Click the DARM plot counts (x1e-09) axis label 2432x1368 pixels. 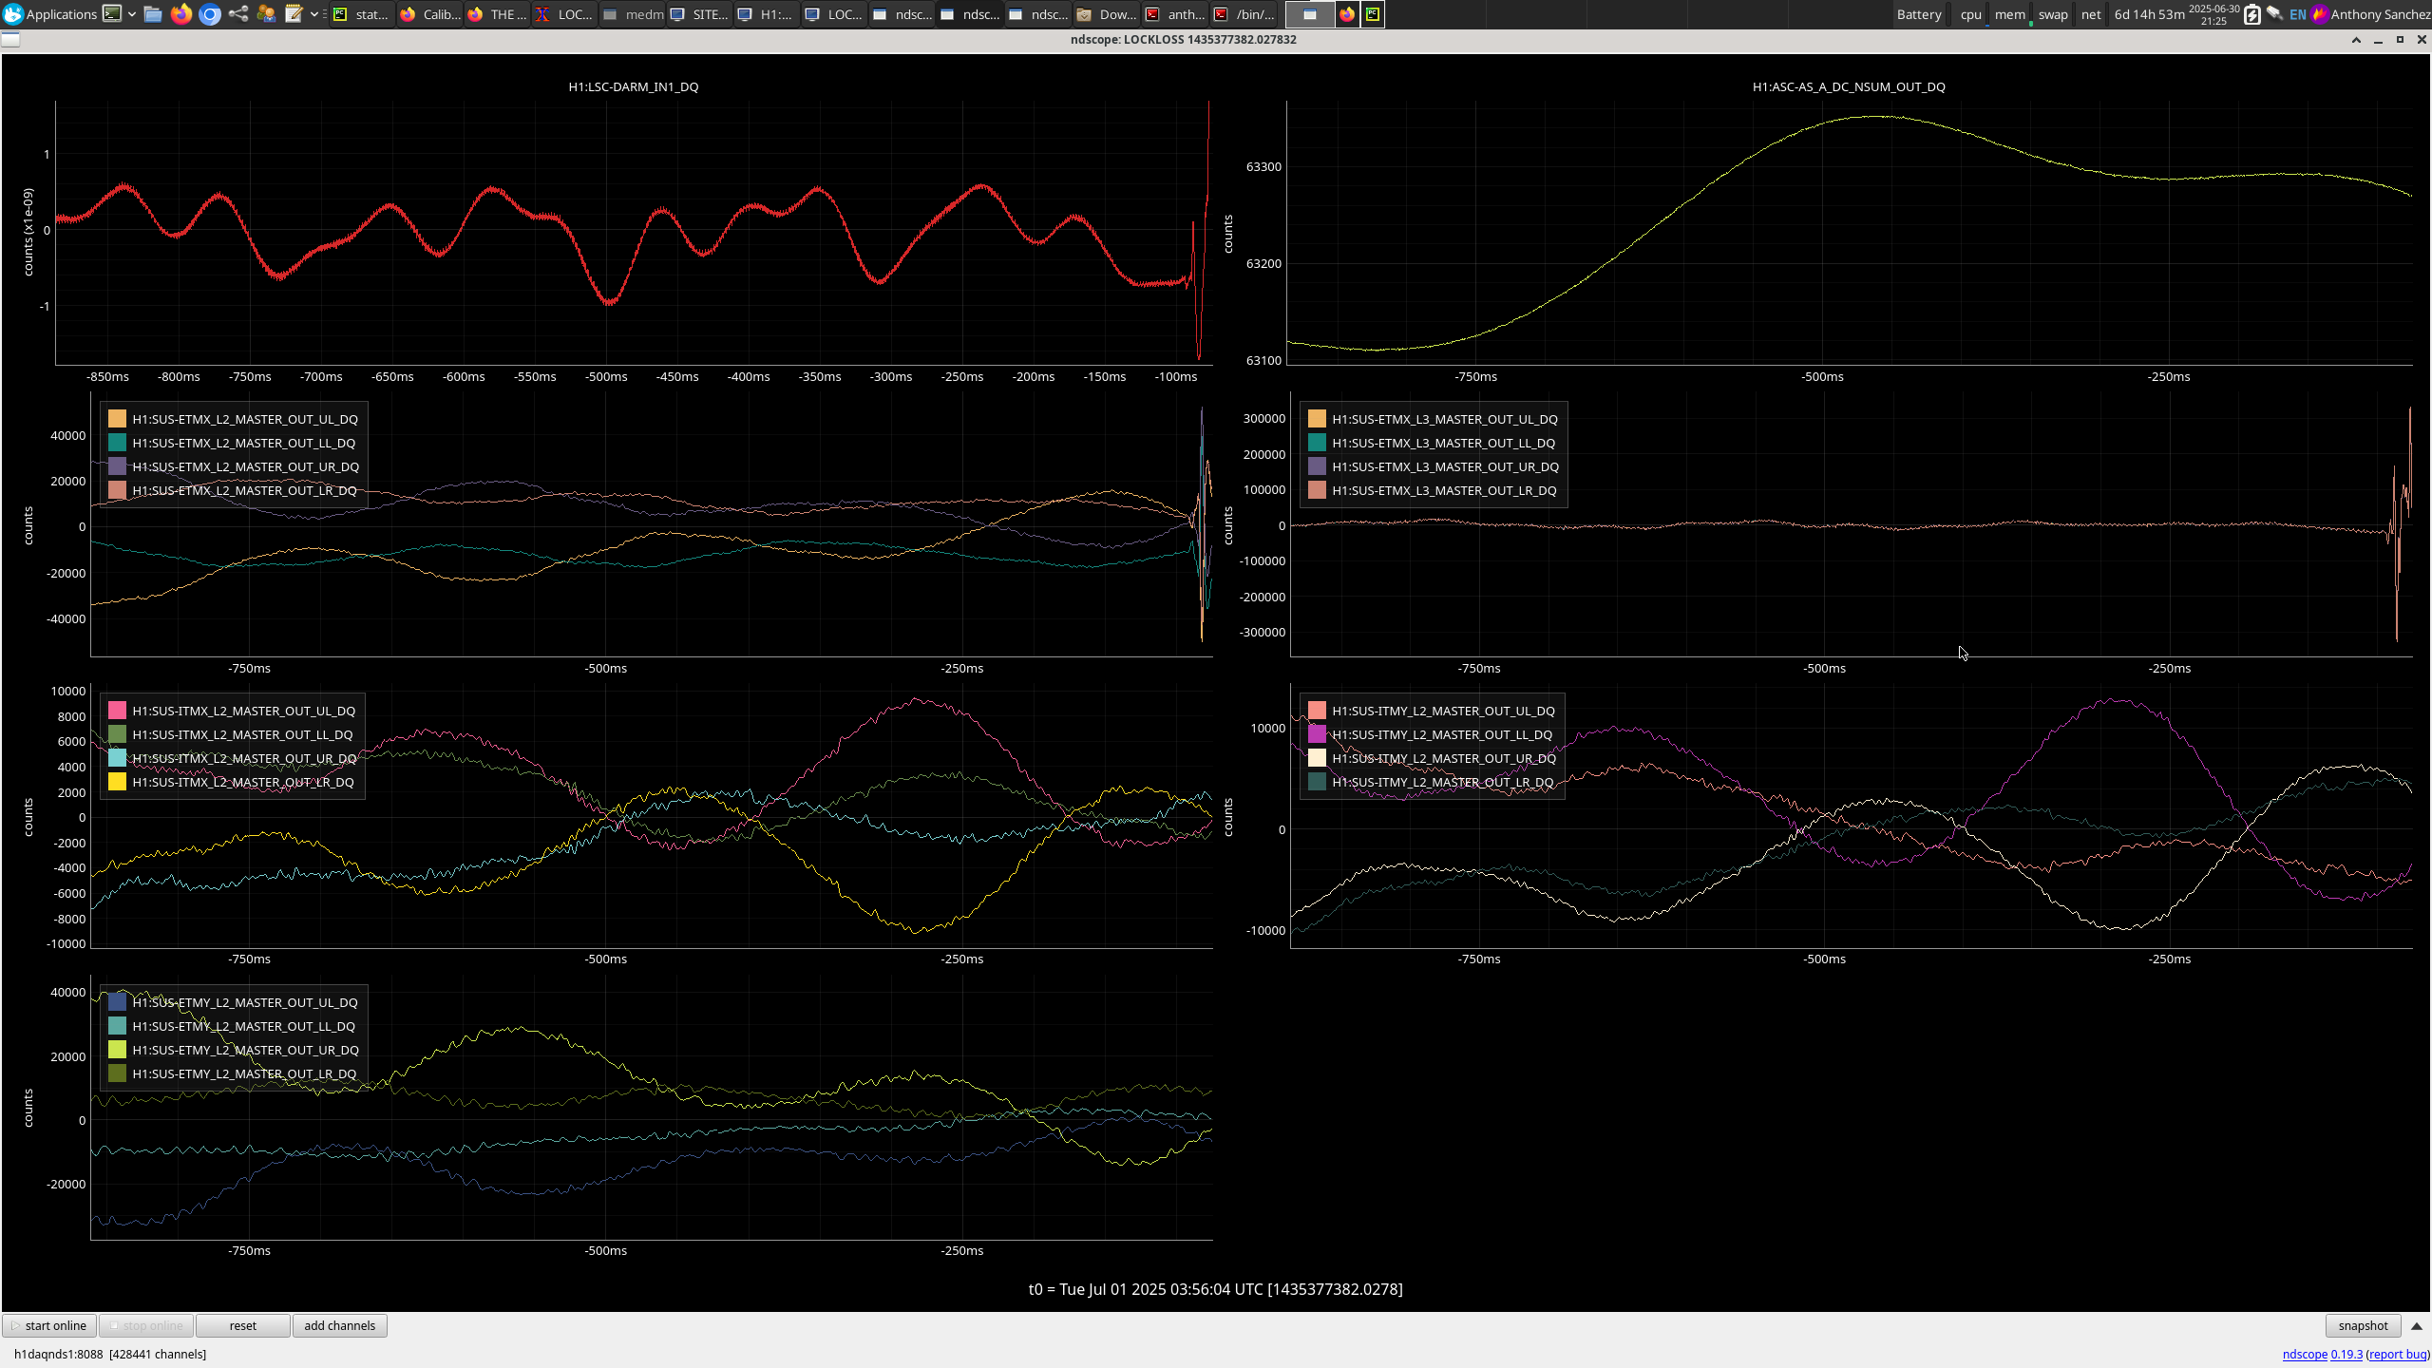point(28,232)
